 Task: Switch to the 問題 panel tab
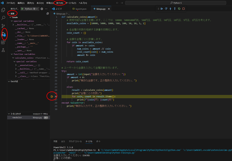point(55,141)
